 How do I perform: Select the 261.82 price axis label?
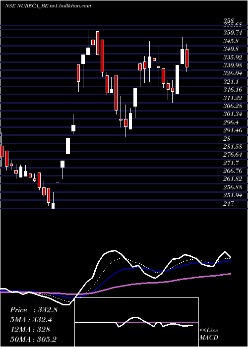pyautogui.click(x=233, y=179)
